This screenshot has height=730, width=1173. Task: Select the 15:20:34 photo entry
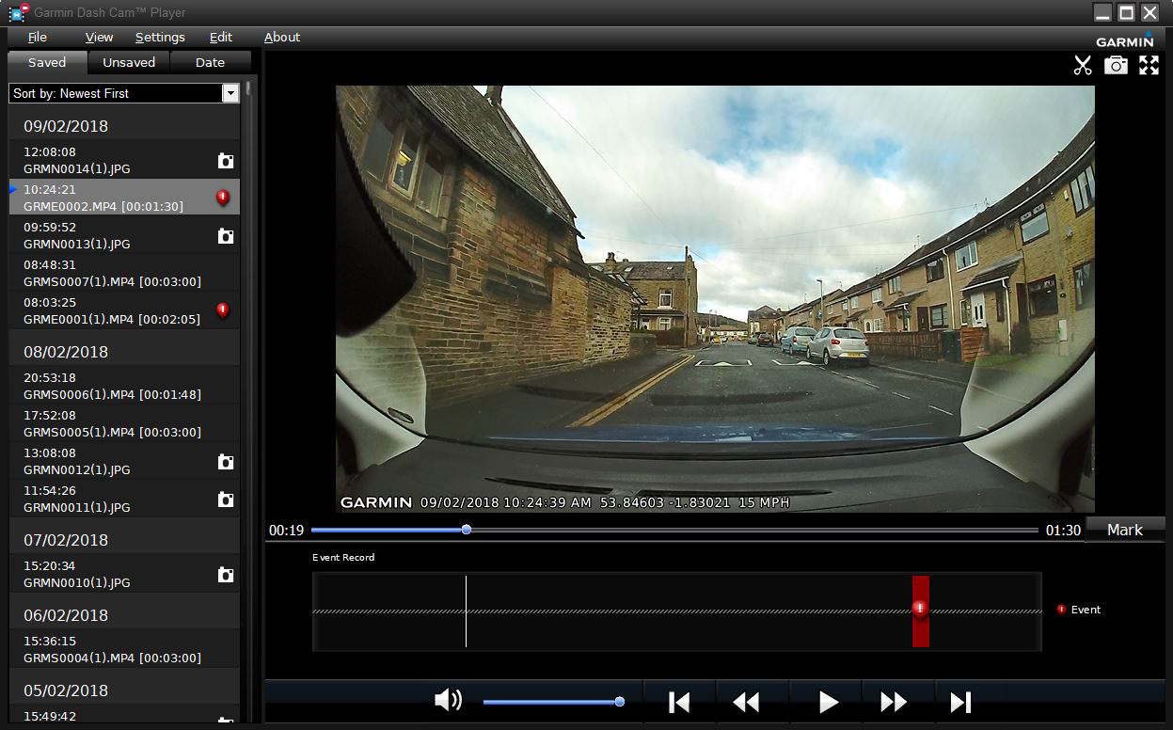pos(124,574)
